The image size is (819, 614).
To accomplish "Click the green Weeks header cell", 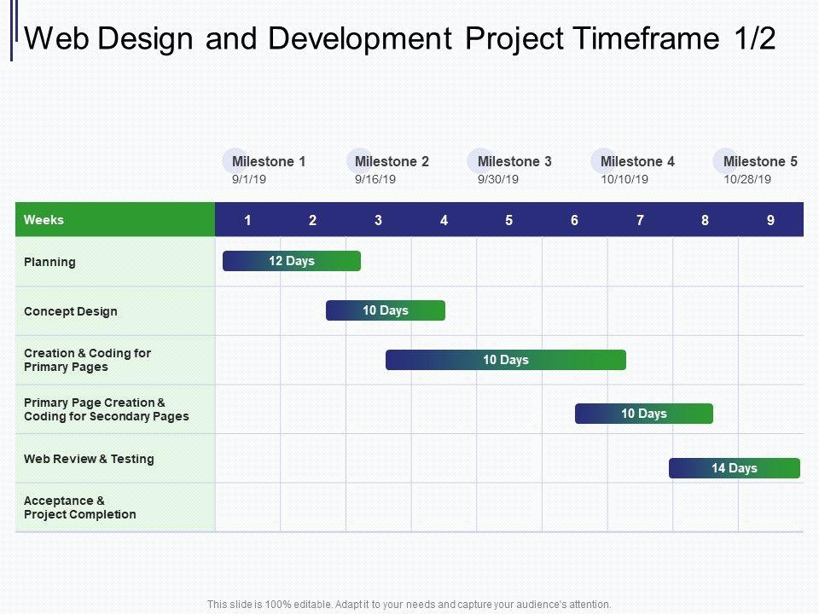I will 115,220.
